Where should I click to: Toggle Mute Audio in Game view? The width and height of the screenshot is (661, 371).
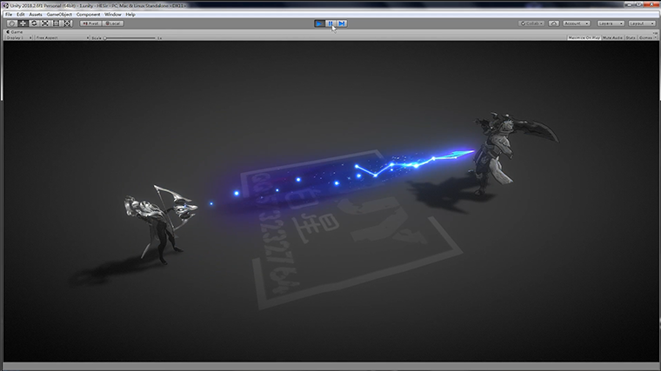614,38
